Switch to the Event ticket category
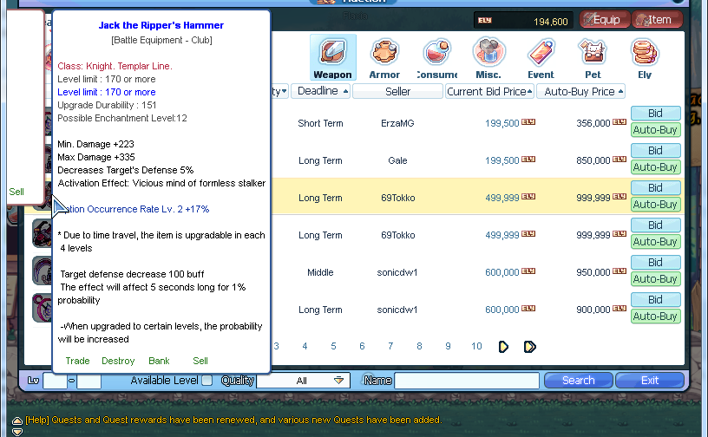708x437 pixels. point(541,58)
